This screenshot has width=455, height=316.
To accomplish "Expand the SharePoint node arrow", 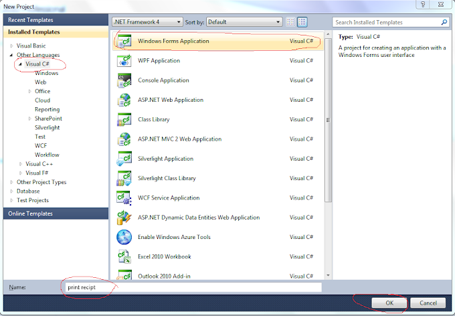I will pos(29,118).
